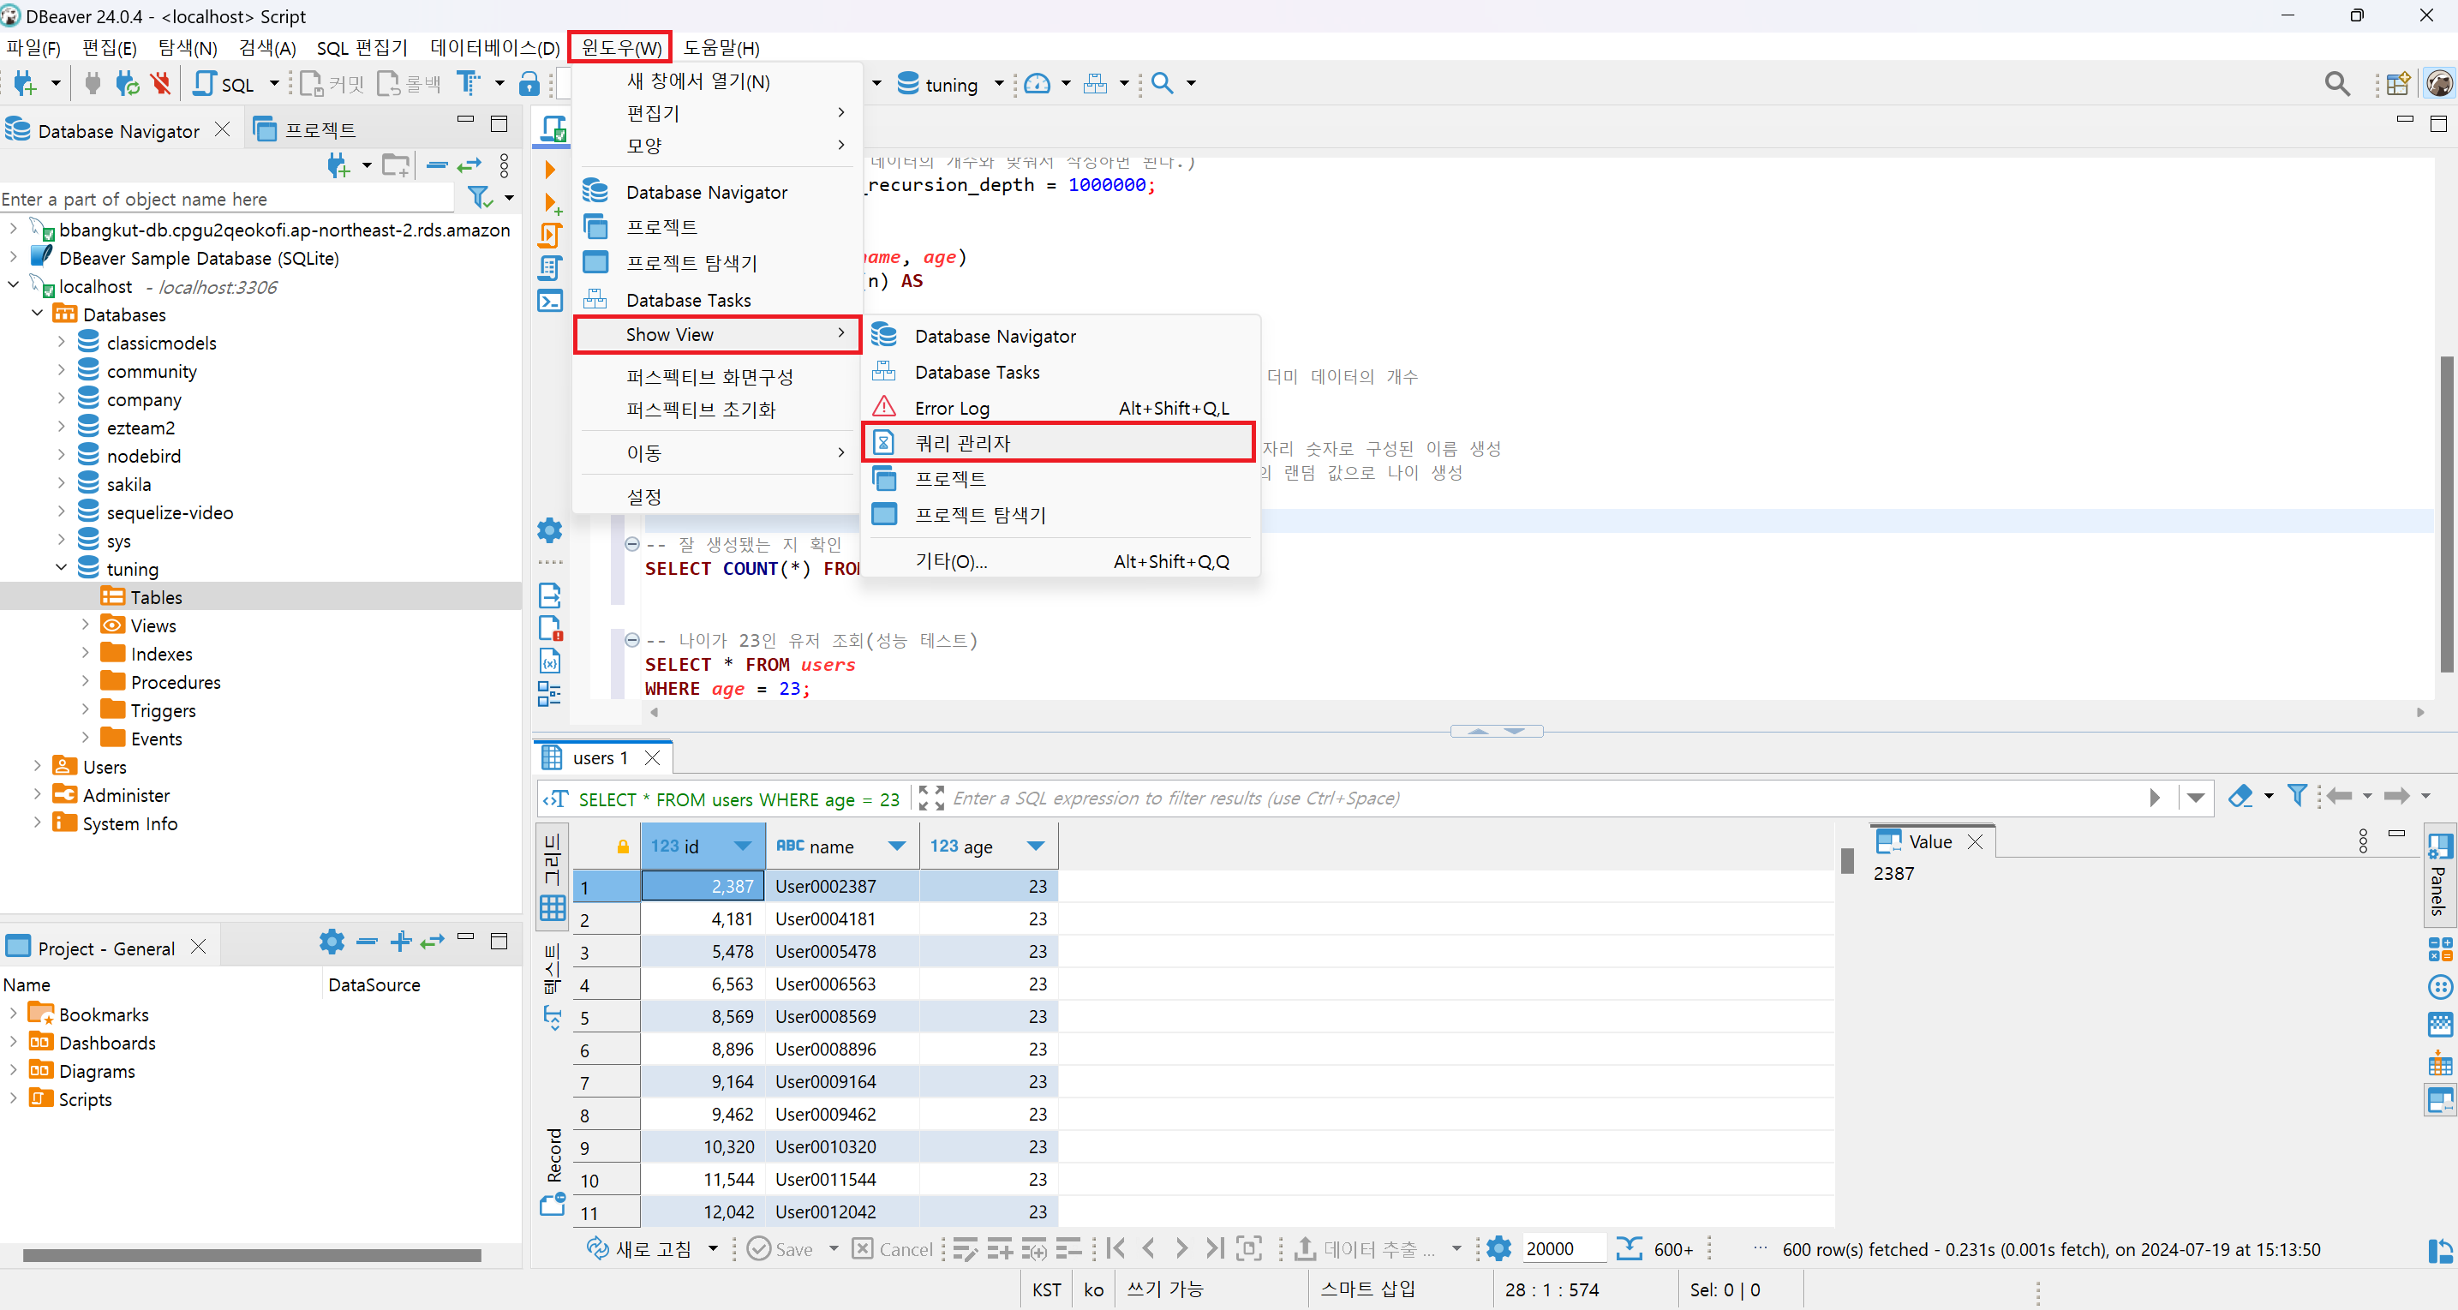2458x1310 pixels.
Task: Click the transaction lock icon in toolbar
Action: 529,84
